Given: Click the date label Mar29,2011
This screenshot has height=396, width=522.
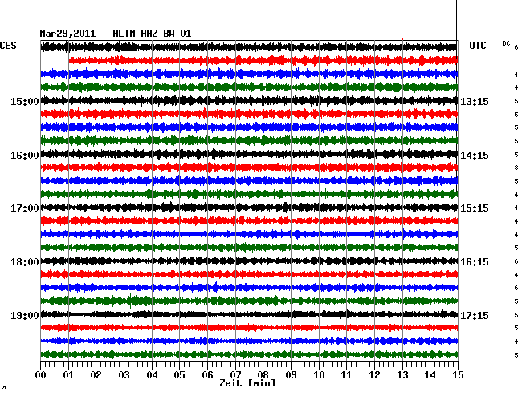Looking at the screenshot, I should (67, 34).
